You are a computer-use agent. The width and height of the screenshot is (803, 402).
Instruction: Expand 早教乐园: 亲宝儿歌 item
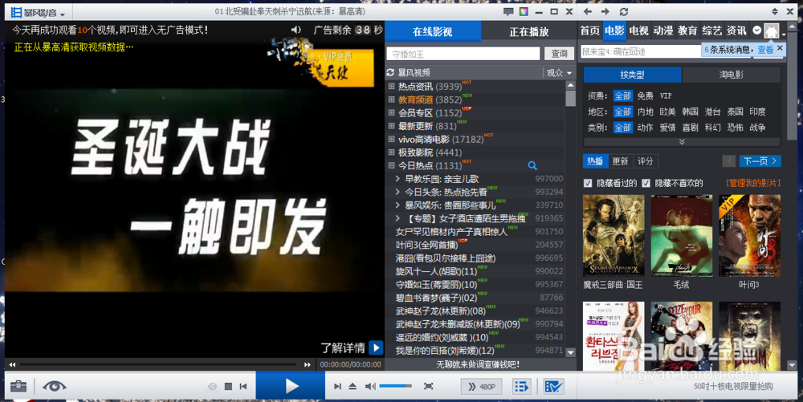tap(397, 178)
